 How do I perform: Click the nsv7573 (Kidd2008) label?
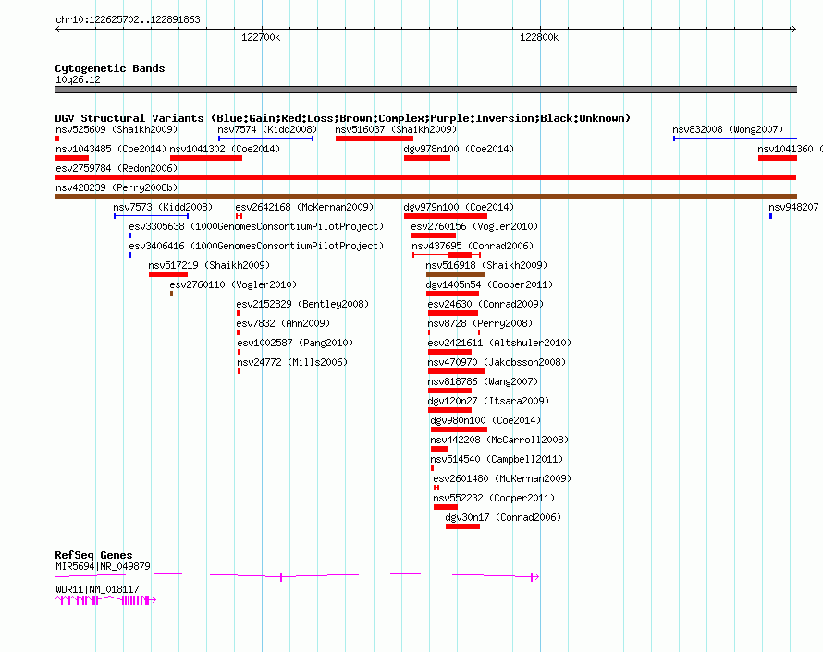163,207
